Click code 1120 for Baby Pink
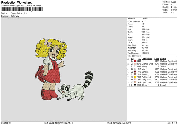178x125 pixels. [x=157, y=80]
